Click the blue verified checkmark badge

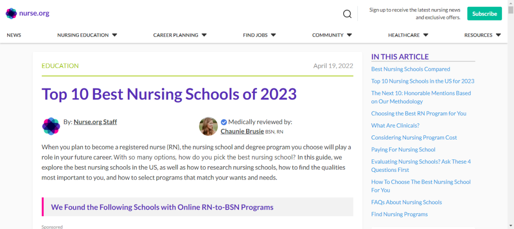[224, 122]
